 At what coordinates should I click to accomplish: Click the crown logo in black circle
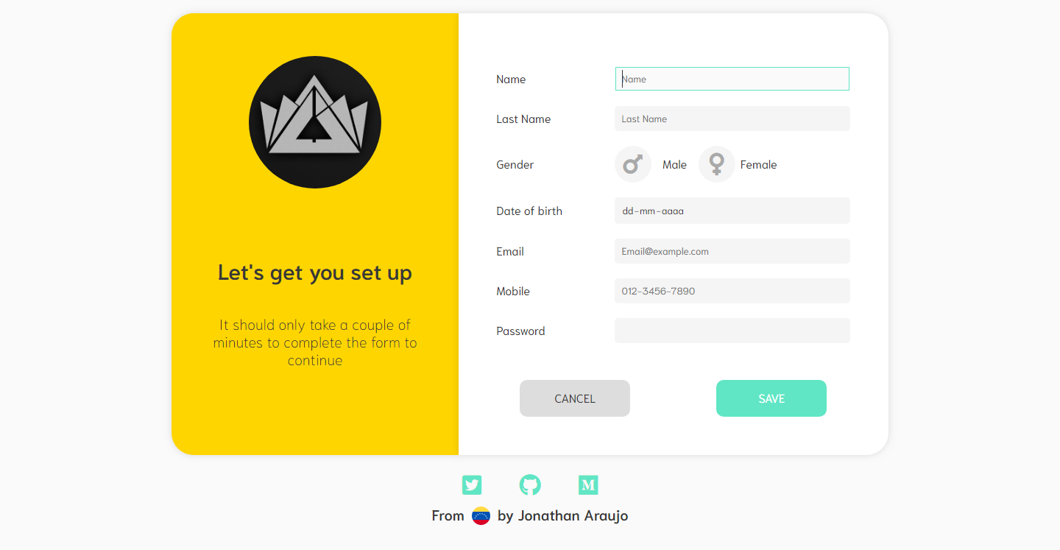315,122
